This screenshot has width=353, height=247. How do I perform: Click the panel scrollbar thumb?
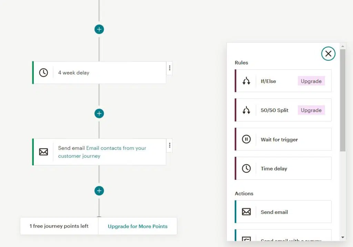point(343,100)
